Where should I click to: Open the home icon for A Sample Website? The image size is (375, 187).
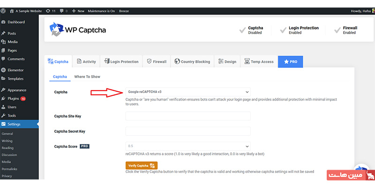tap(12, 11)
